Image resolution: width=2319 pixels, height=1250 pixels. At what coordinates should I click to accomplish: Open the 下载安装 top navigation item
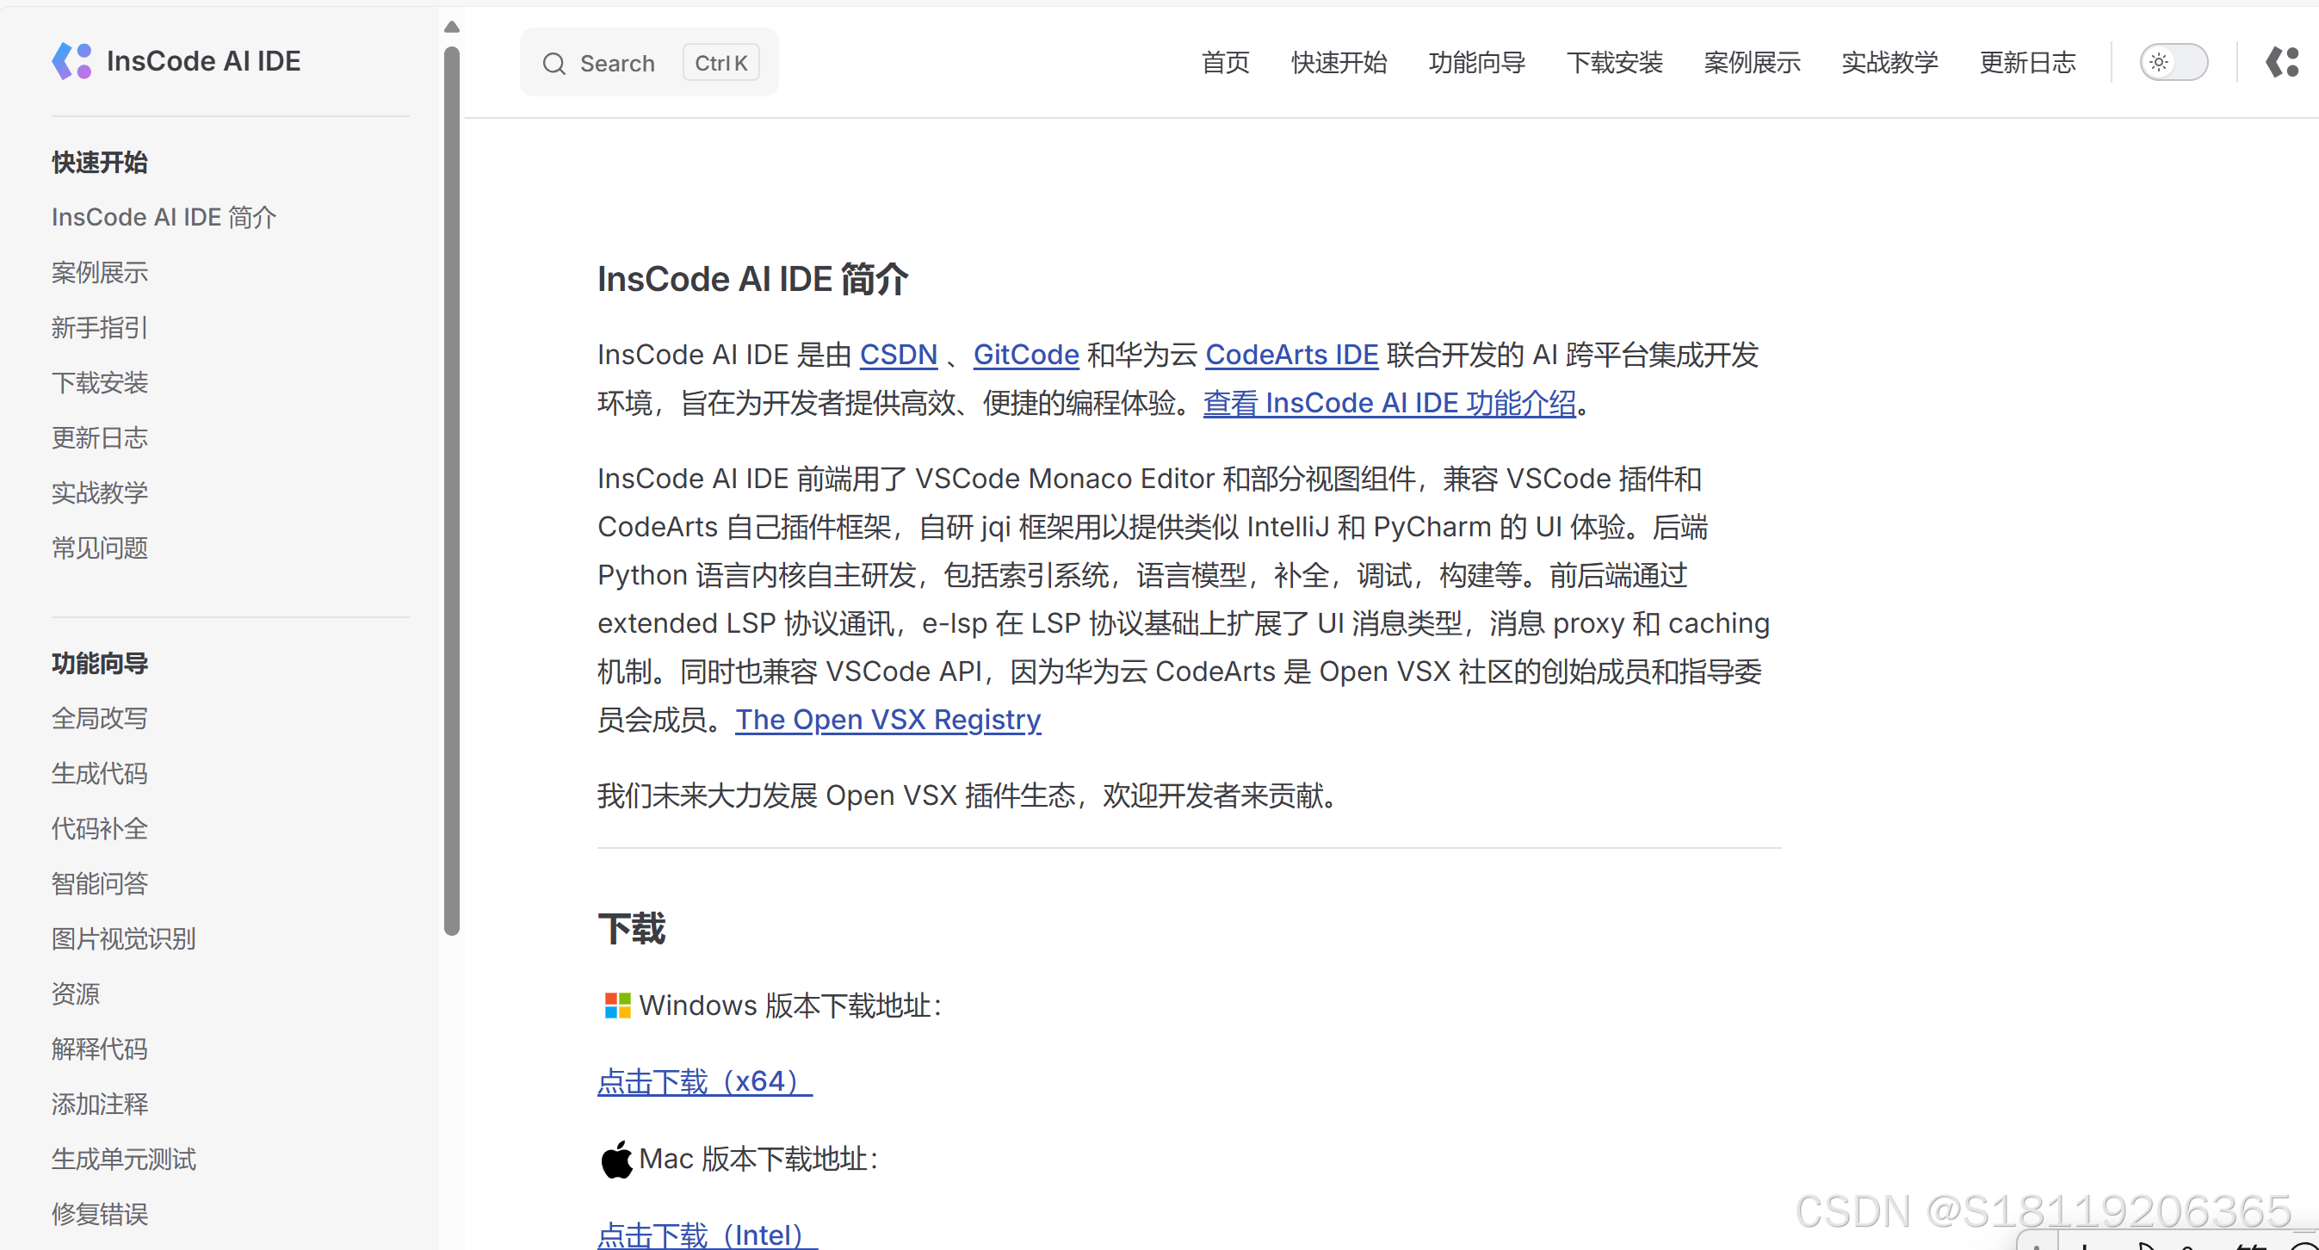tap(1614, 62)
